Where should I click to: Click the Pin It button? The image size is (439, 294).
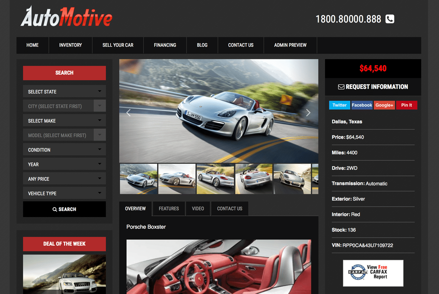coord(406,105)
